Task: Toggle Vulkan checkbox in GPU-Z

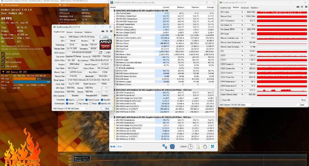Action: point(67,103)
